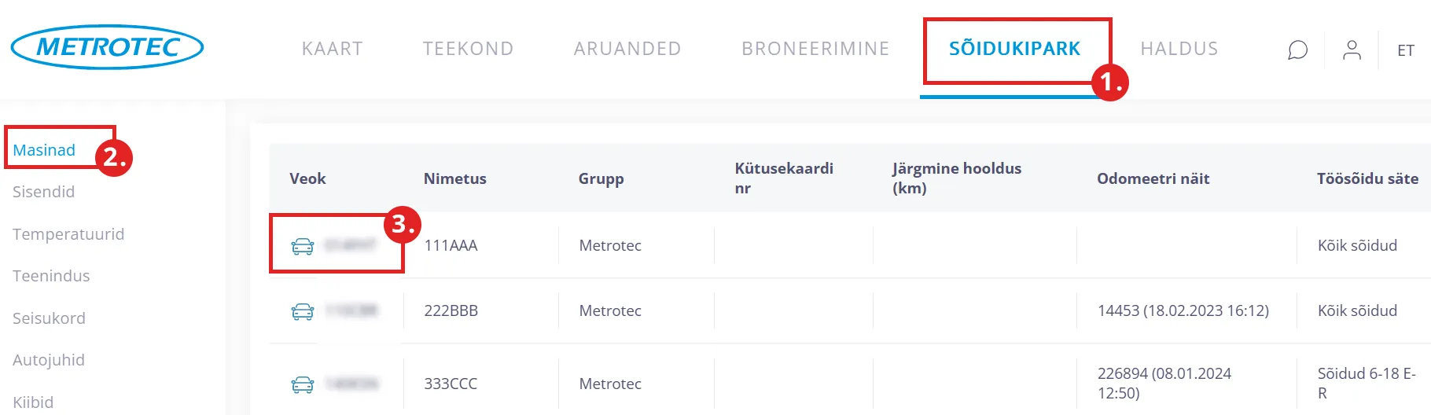Select Autojuhid in the sidebar

coord(49,360)
